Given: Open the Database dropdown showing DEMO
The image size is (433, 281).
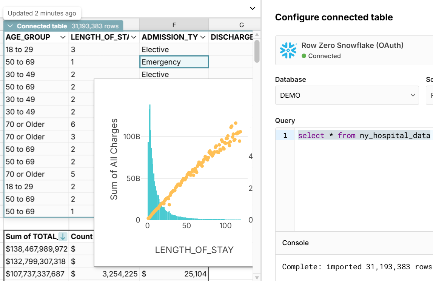Looking at the screenshot, I should coord(347,95).
